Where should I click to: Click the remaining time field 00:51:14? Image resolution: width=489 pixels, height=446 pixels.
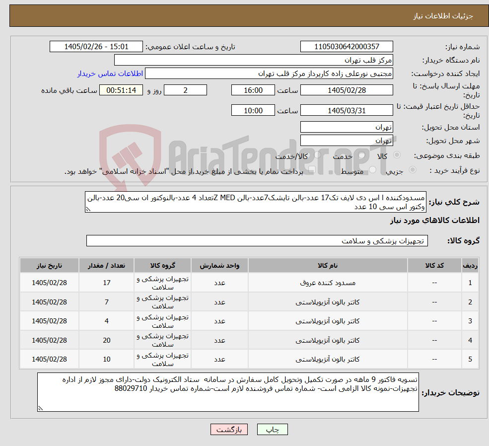[x=121, y=90]
